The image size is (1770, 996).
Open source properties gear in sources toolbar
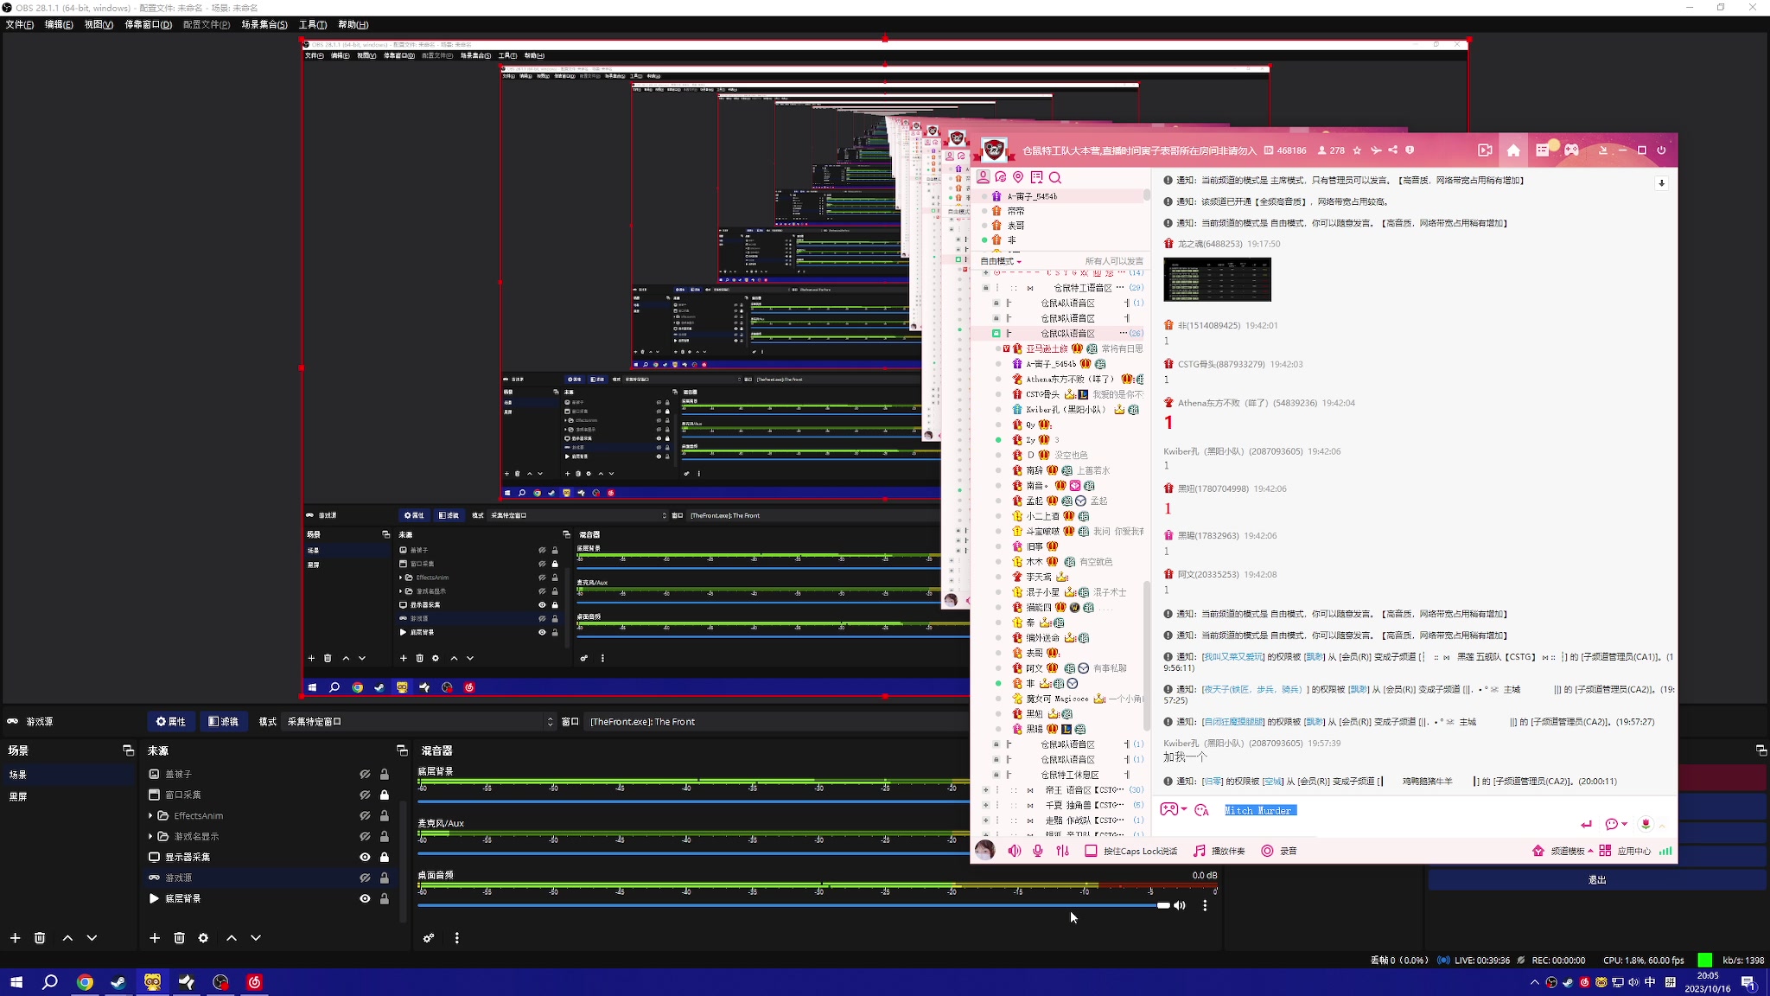(x=203, y=938)
